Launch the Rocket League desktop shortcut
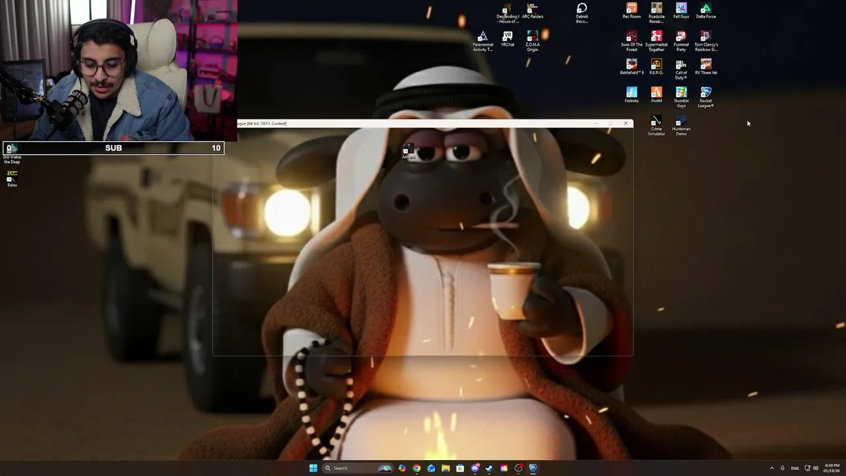 click(x=706, y=97)
